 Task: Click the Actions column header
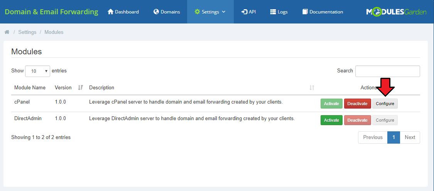368,88
